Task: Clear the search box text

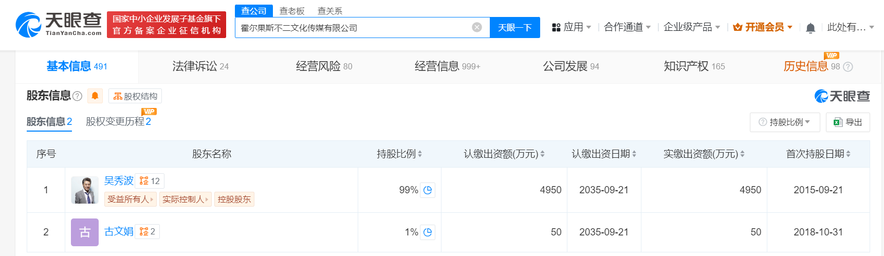Action: 477,27
